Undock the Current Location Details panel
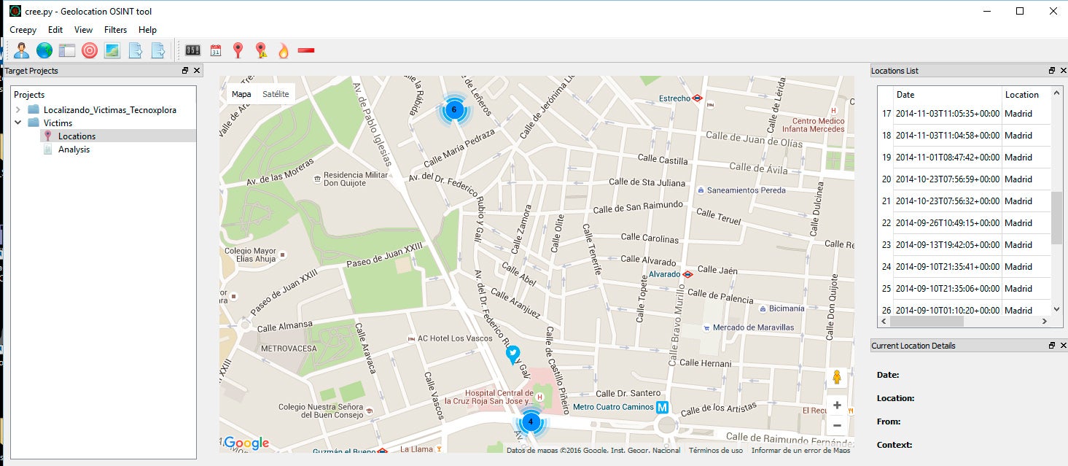The image size is (1068, 466). 1051,346
